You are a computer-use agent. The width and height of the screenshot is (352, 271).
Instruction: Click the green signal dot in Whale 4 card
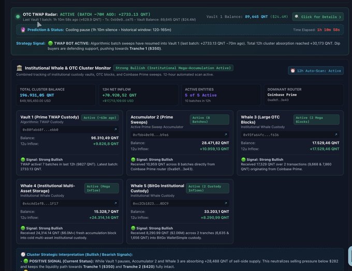click(x=23, y=228)
